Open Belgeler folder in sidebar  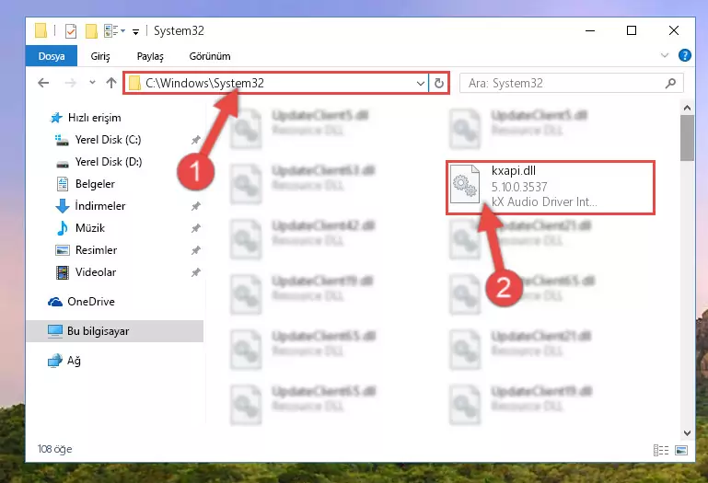click(95, 184)
